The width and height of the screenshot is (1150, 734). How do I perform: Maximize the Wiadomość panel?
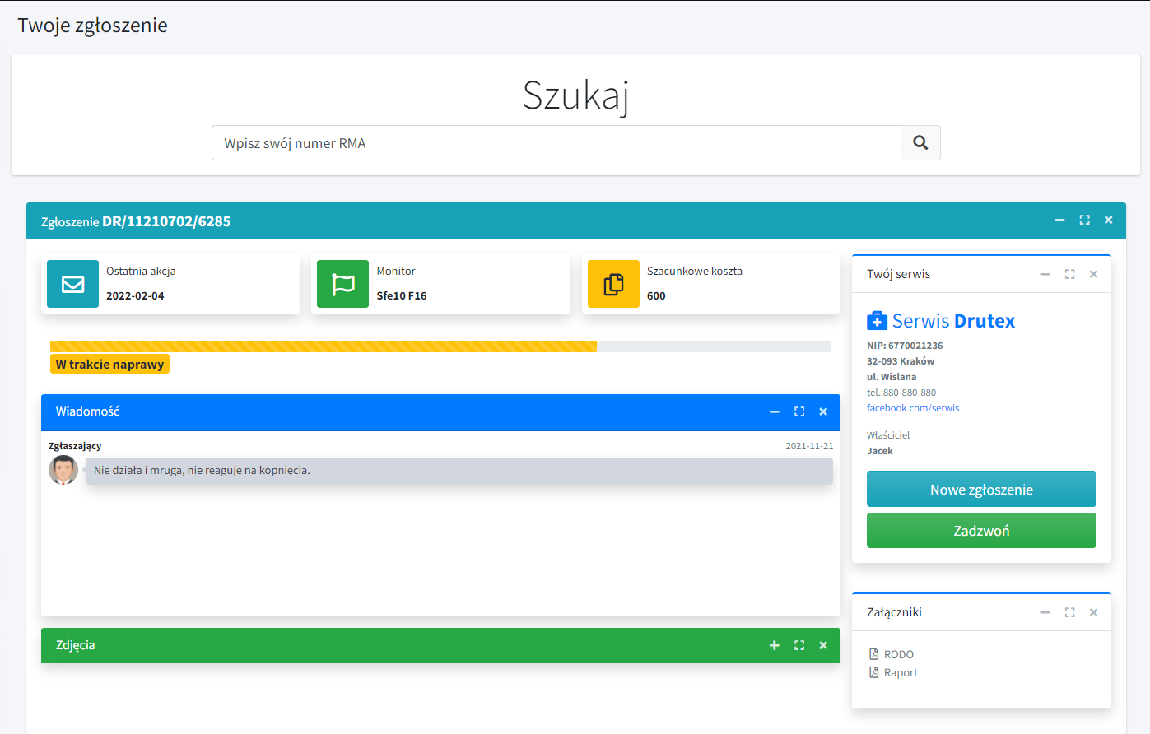tap(798, 411)
